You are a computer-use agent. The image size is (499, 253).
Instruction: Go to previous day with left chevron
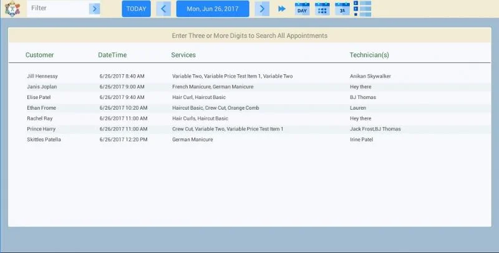point(163,9)
